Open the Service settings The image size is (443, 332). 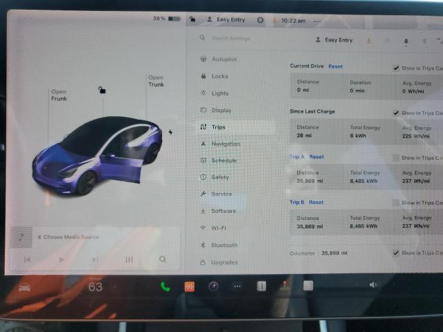pyautogui.click(x=216, y=194)
